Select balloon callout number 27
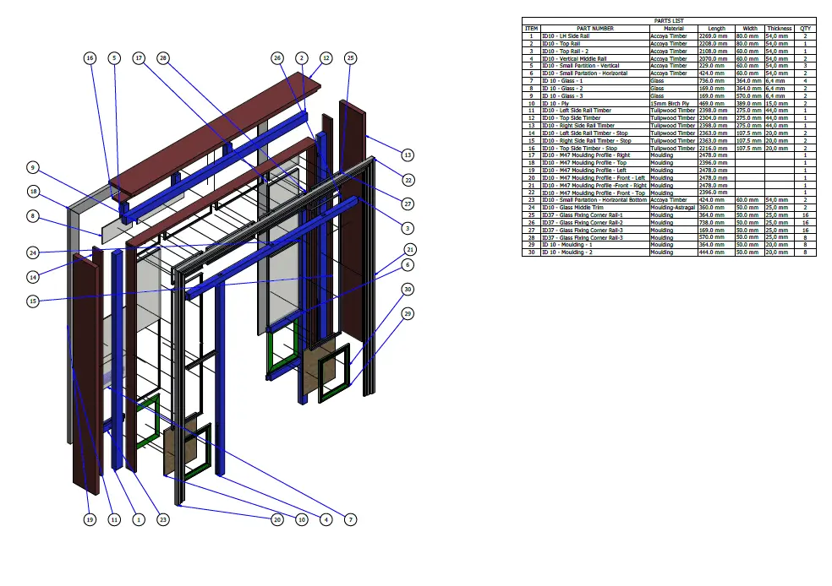The image size is (832, 586). point(408,204)
